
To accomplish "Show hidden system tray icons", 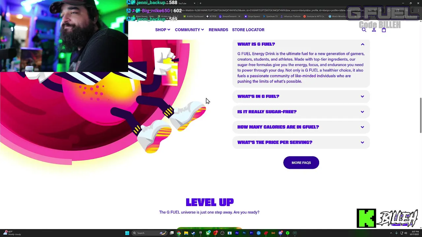I will tap(391, 233).
